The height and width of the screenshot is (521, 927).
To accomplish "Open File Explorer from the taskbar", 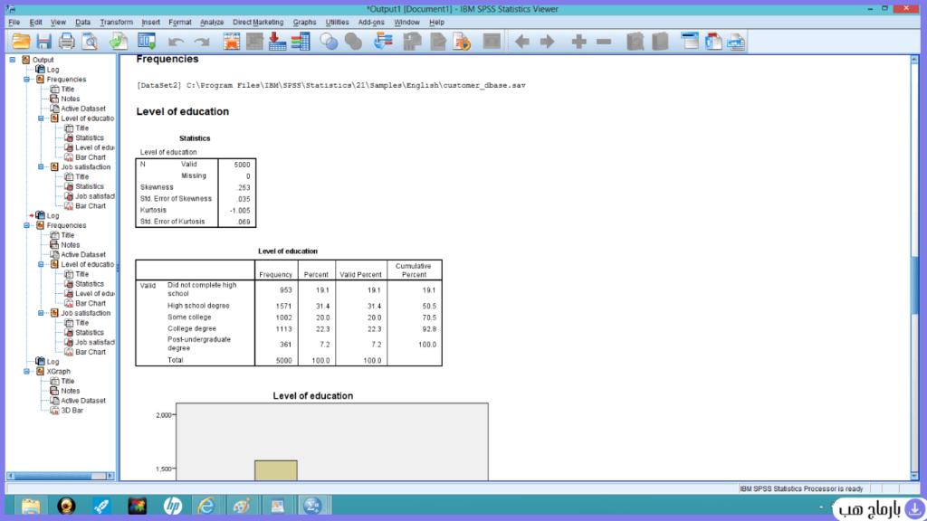I will (x=31, y=507).
